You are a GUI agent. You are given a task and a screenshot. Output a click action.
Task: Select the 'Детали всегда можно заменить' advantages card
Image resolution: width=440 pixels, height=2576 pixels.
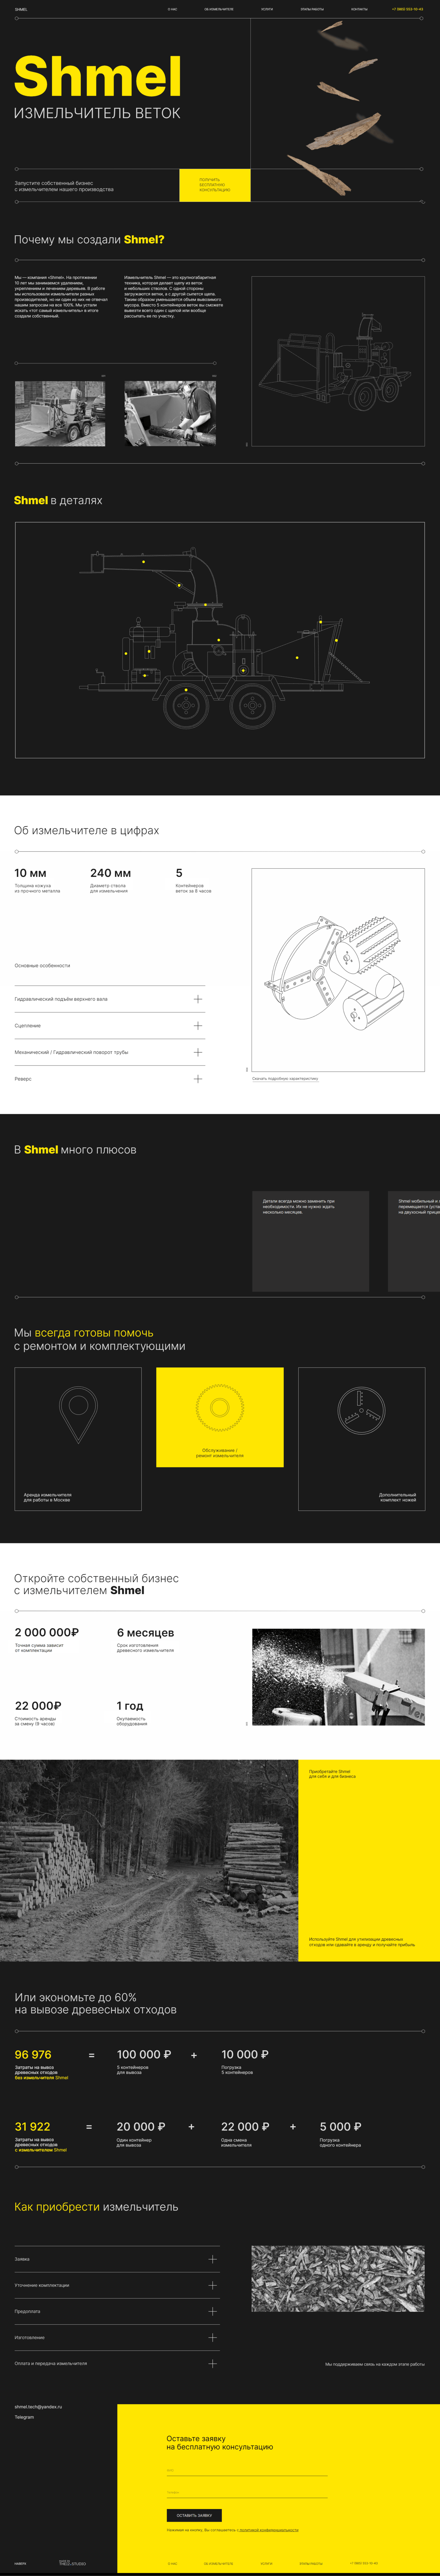(310, 1241)
